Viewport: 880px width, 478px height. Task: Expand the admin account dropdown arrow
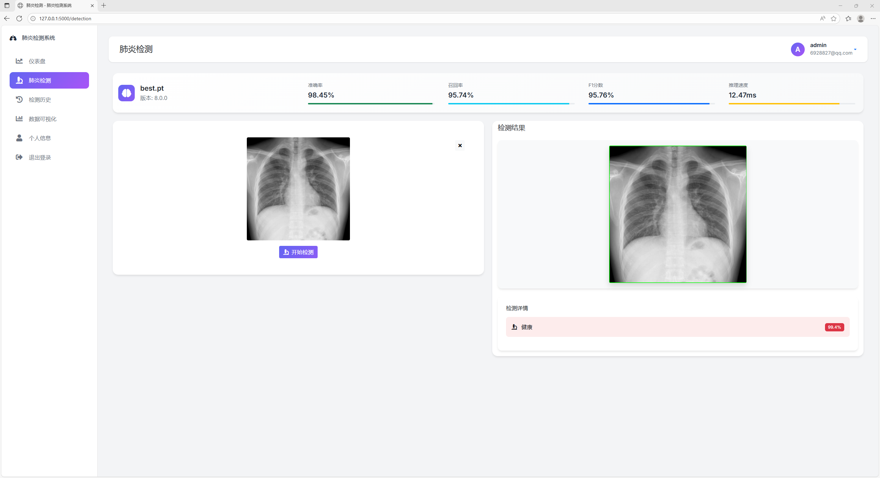click(x=855, y=49)
